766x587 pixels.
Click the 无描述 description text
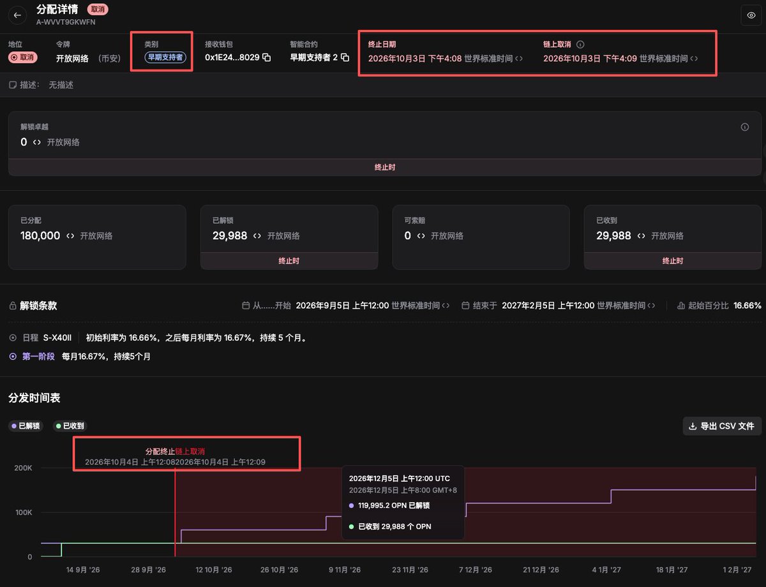tap(61, 85)
